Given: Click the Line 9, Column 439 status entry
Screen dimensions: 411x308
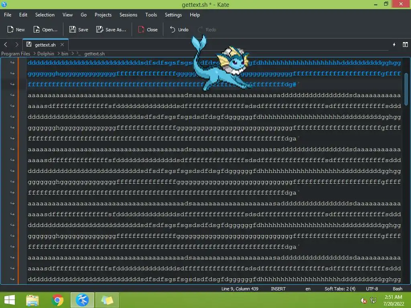Looking at the screenshot, I should pyautogui.click(x=240, y=289).
